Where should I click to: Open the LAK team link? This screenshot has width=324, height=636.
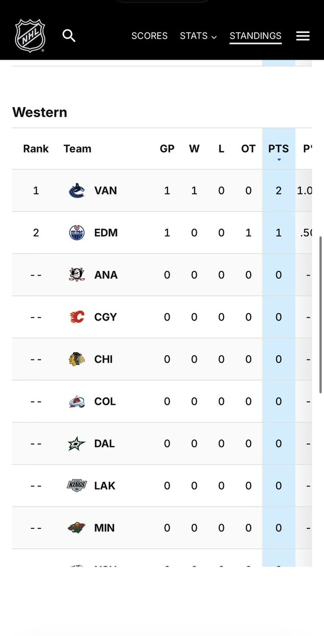click(x=105, y=485)
